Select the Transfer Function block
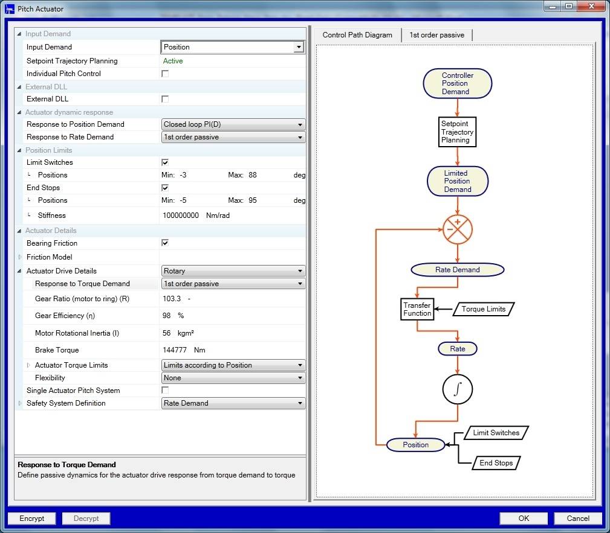Image resolution: width=610 pixels, height=533 pixels. point(417,309)
